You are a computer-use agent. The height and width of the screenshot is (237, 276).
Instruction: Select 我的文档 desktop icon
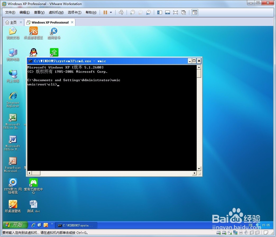13,33
